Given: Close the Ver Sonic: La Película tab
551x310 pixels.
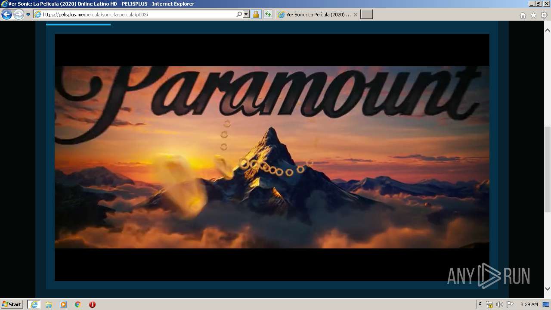Looking at the screenshot, I should pos(355,14).
